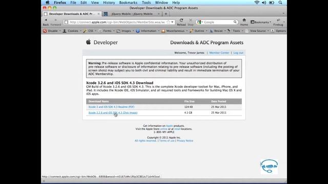Select the Developer Downloads & ADC tab

[72, 14]
